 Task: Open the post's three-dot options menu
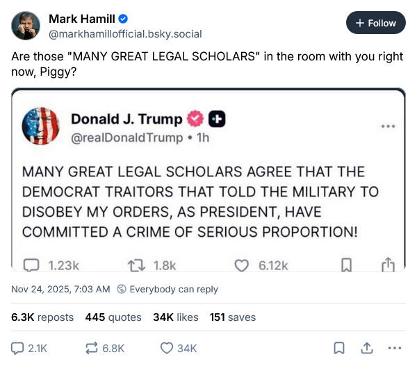(395, 349)
